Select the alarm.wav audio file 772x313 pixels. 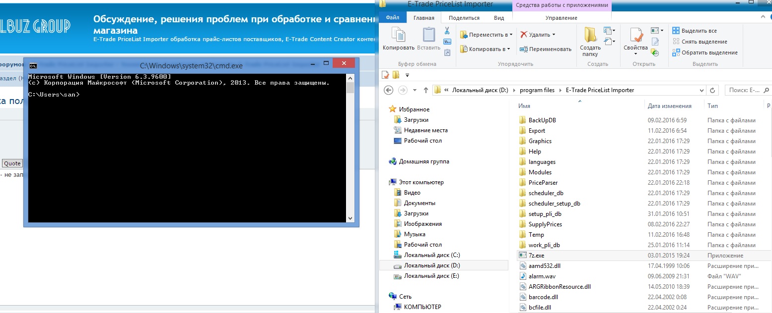tap(542, 276)
